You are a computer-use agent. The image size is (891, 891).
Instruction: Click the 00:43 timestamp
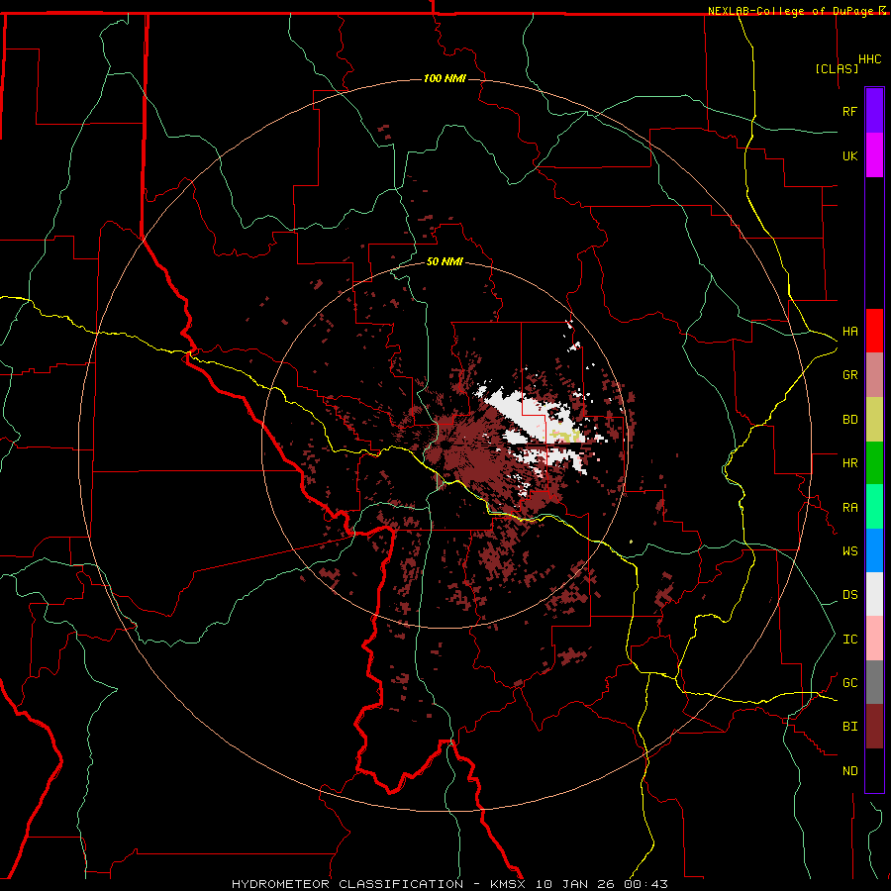pos(647,884)
